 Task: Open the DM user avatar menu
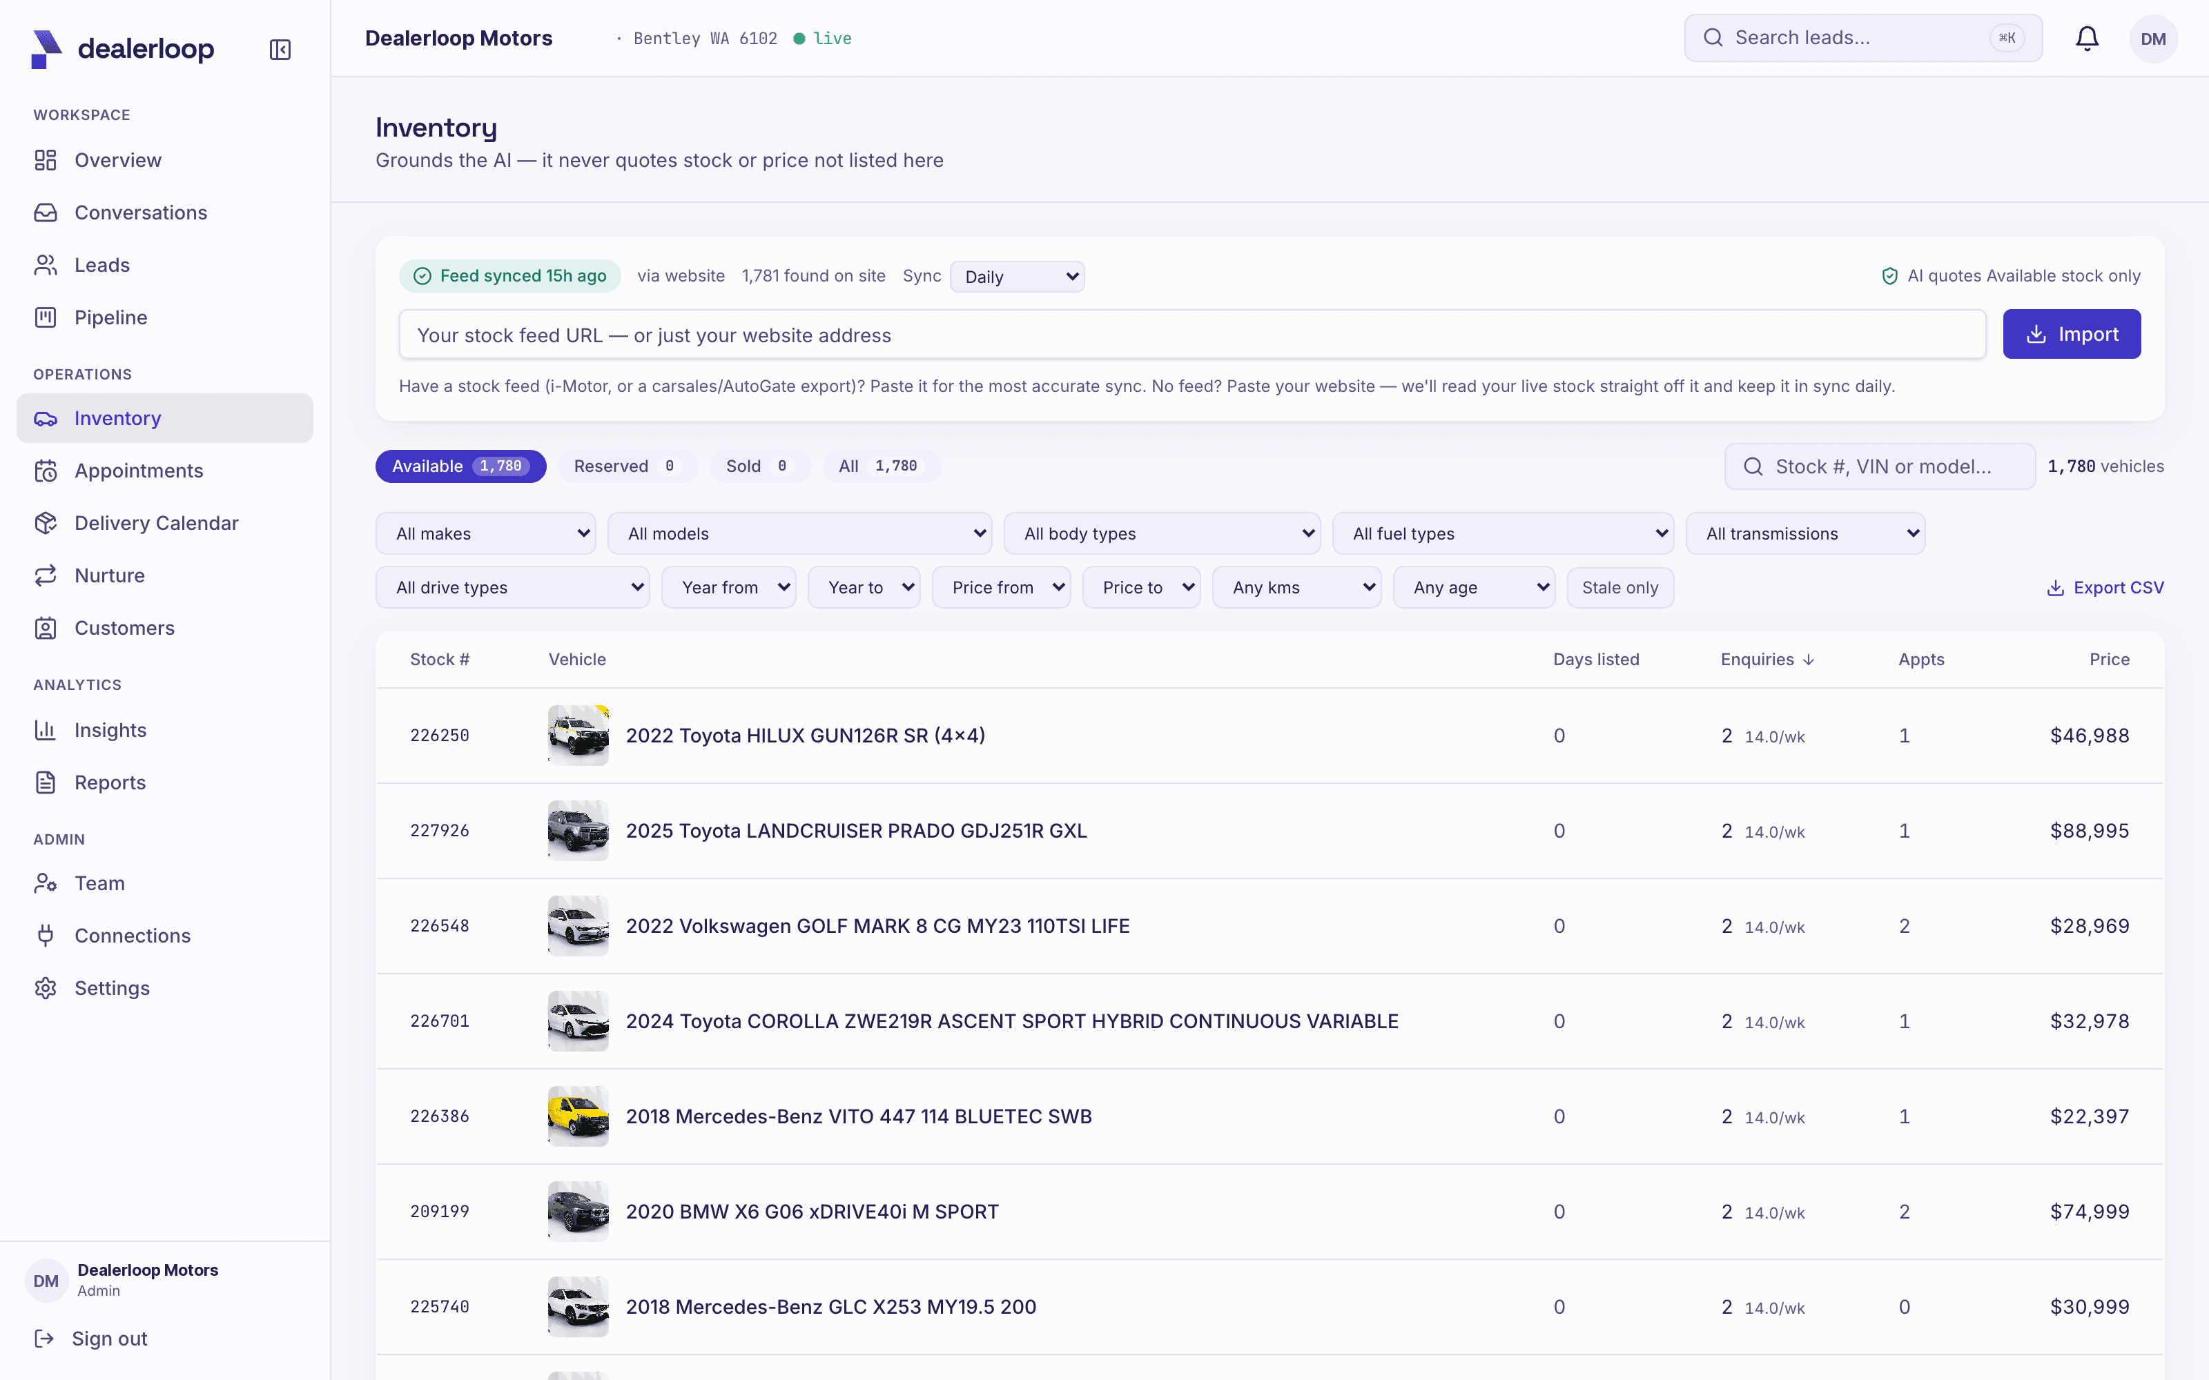click(x=2153, y=39)
